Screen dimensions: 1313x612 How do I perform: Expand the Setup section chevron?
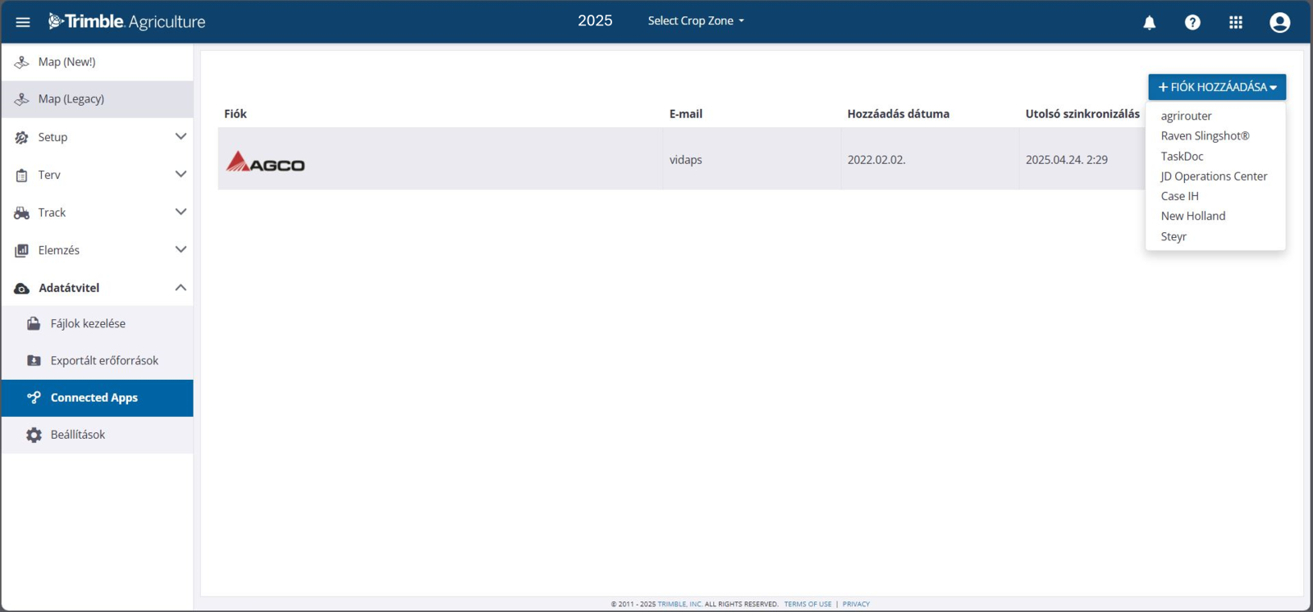[181, 136]
